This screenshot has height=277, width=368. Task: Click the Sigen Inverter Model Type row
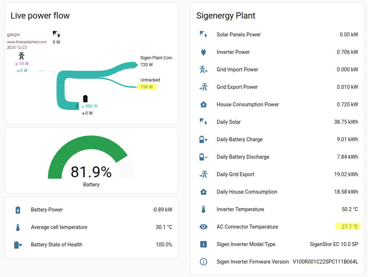[246, 244]
